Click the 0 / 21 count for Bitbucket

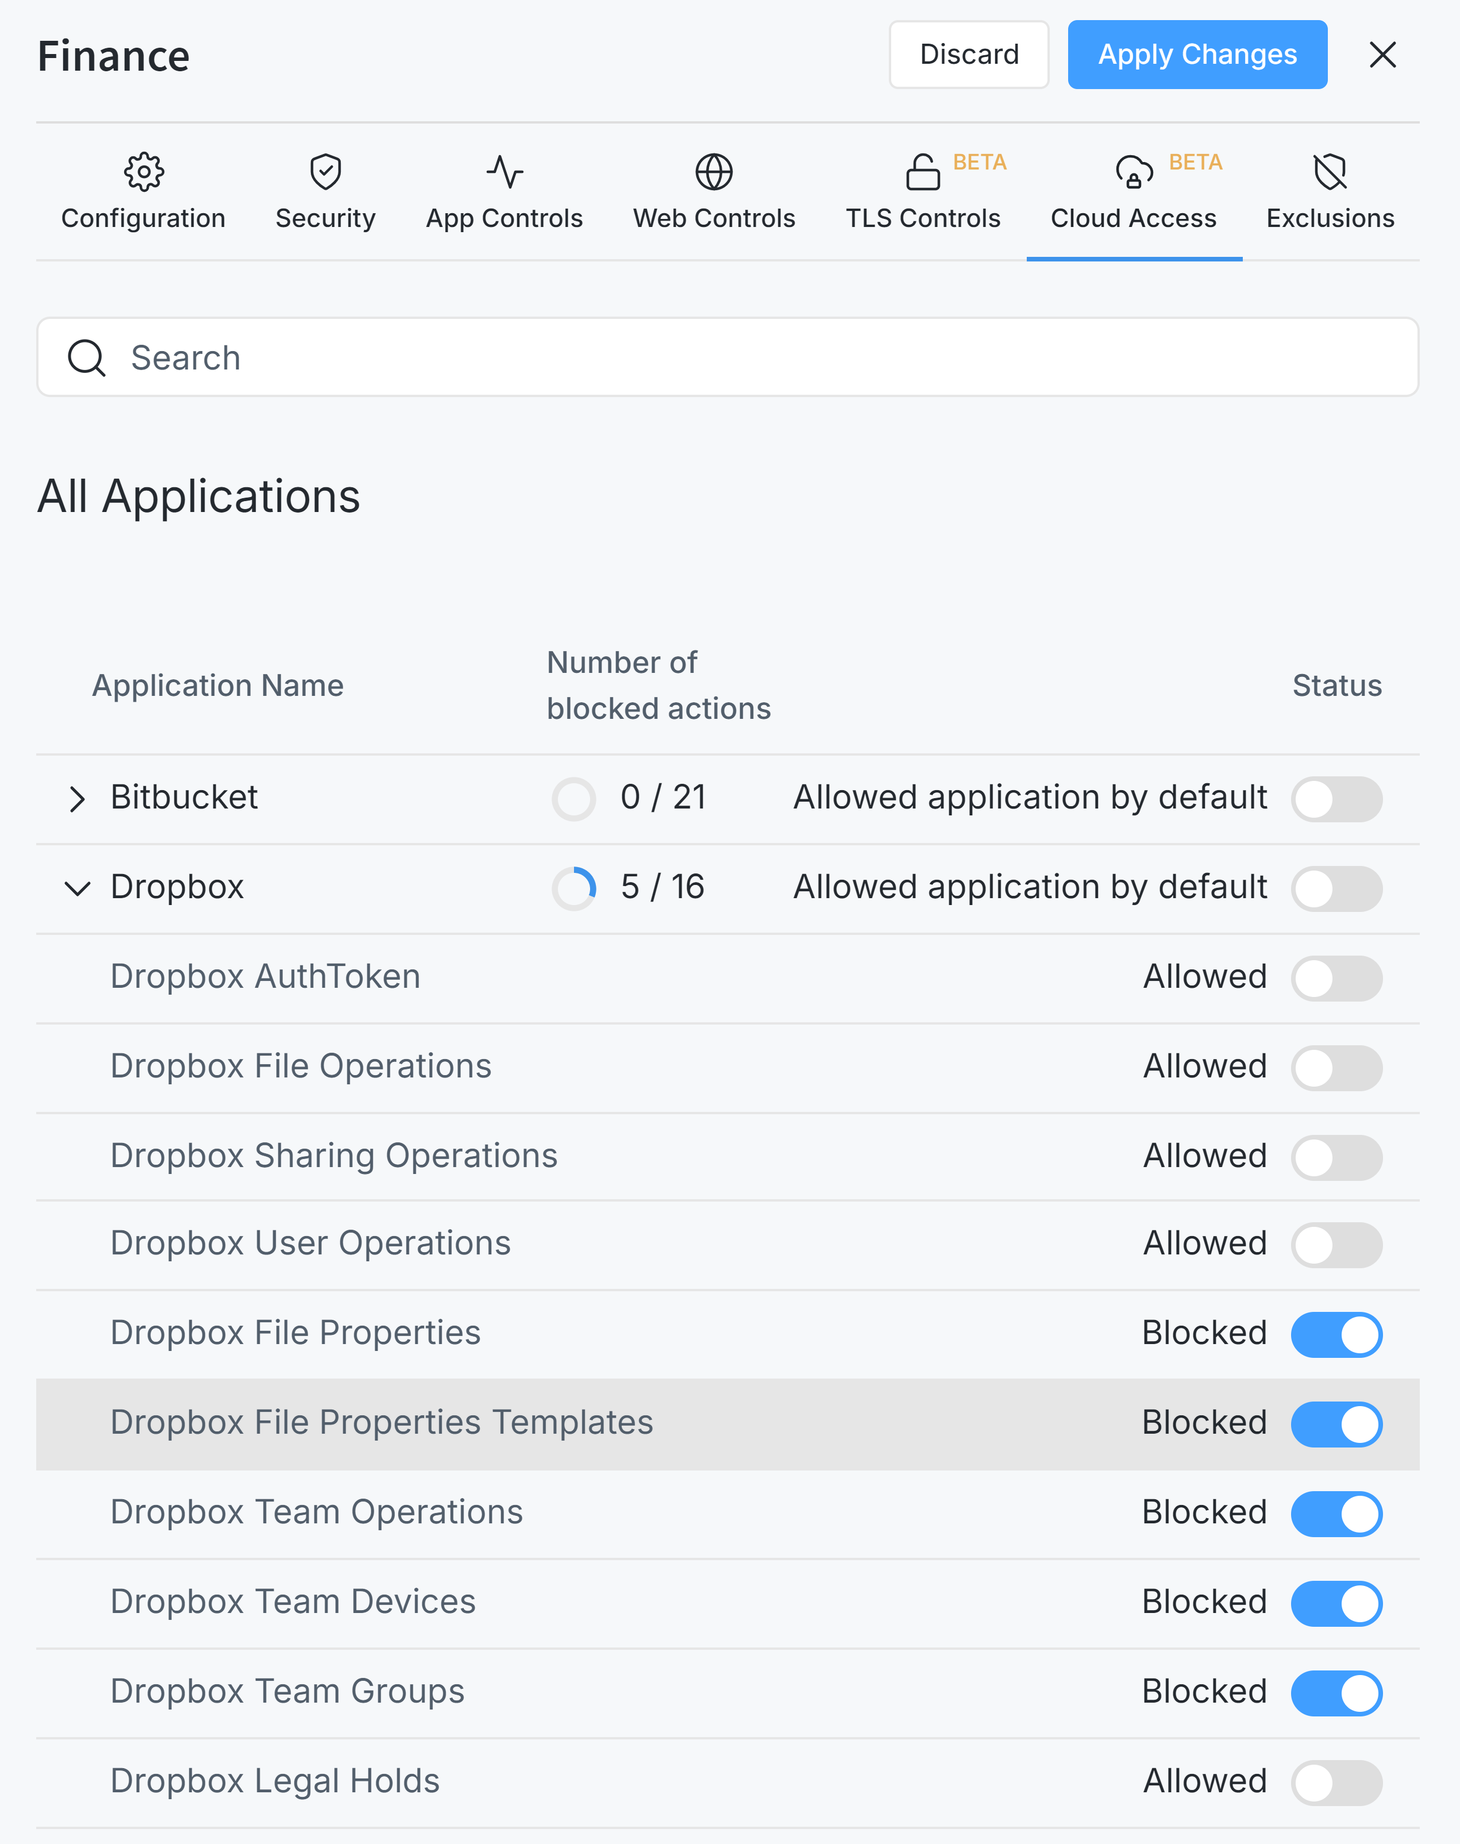663,798
